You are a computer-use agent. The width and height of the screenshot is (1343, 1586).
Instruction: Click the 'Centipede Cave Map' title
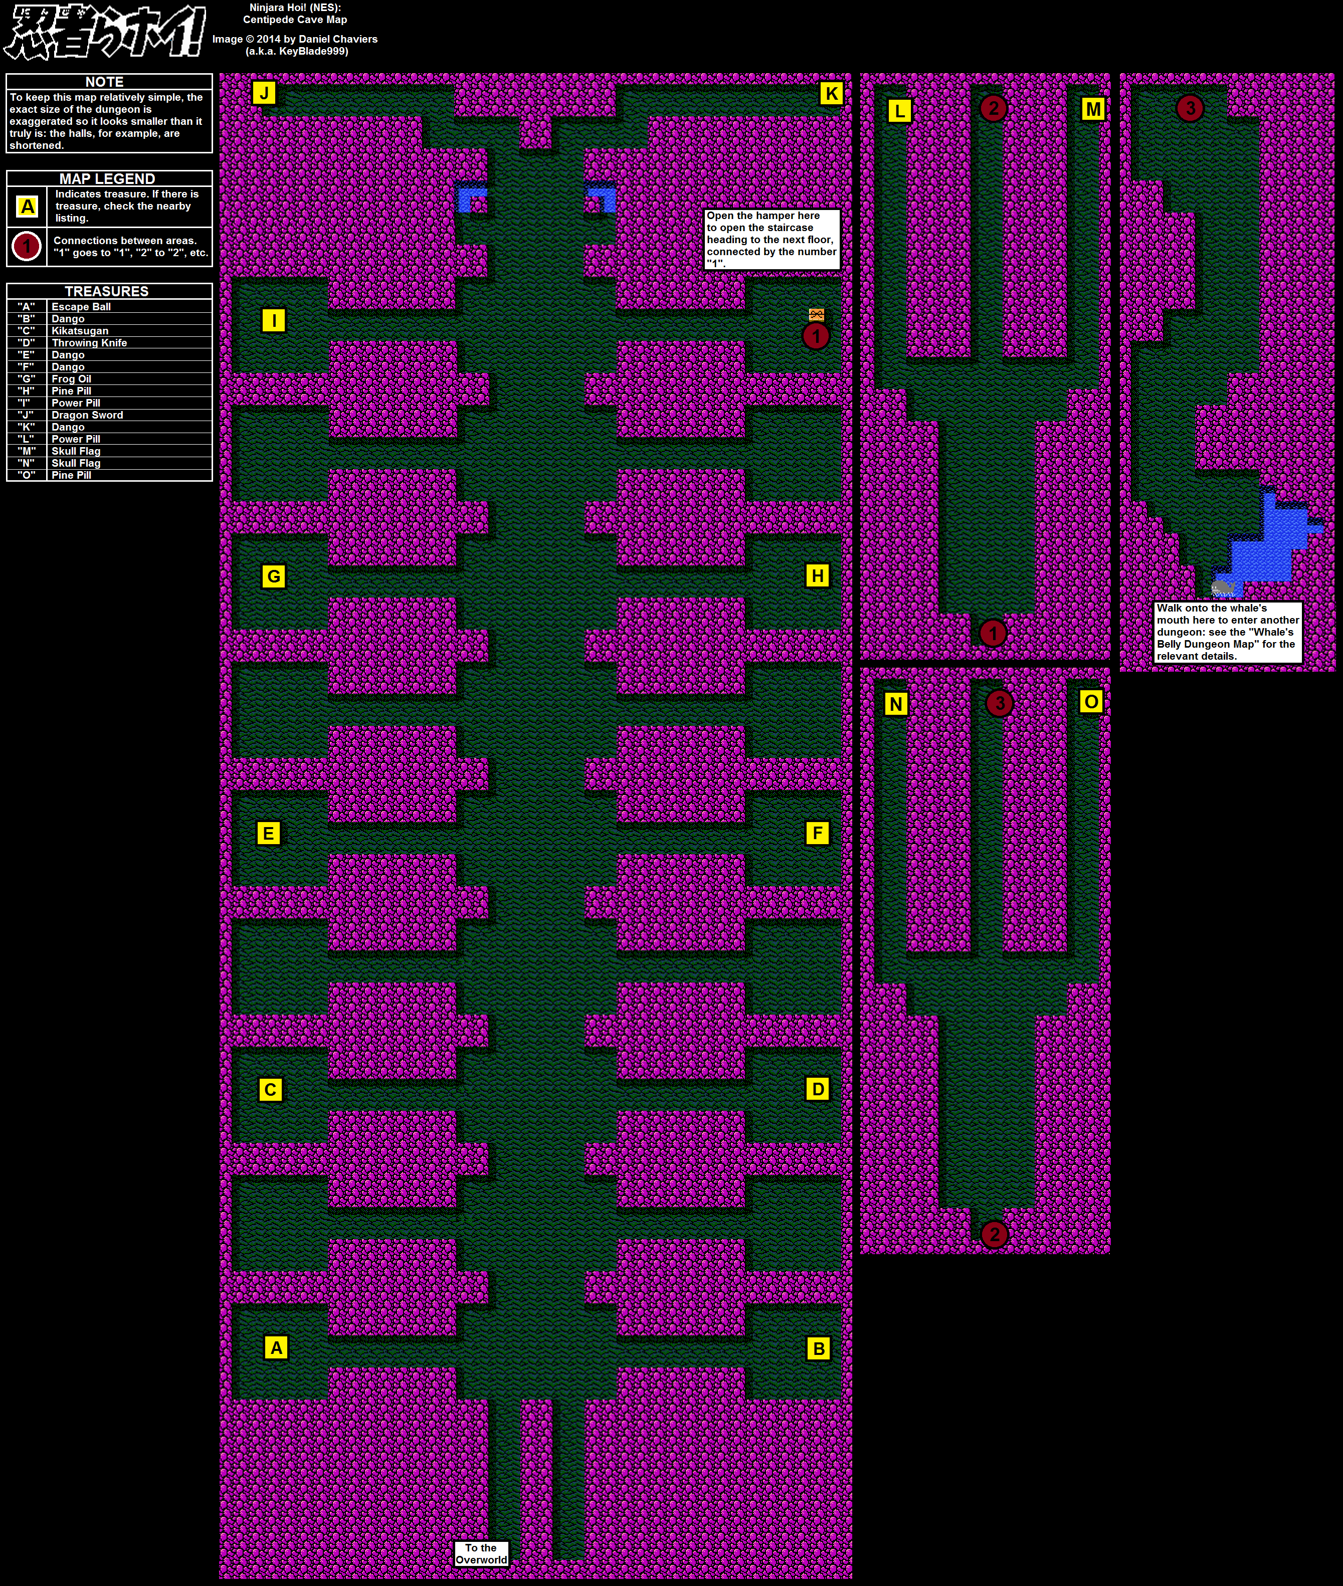[295, 20]
